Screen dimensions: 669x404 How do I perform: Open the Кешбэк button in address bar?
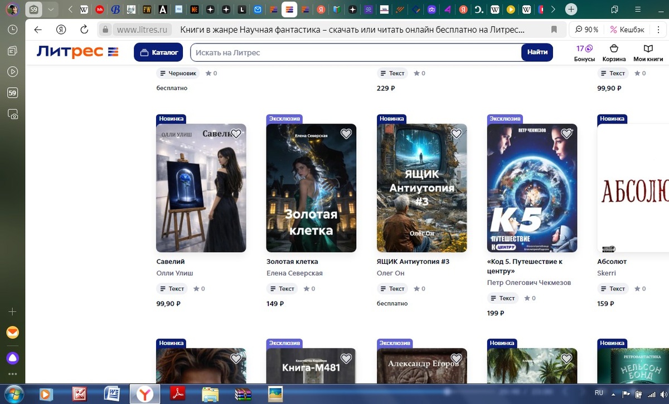click(x=628, y=29)
